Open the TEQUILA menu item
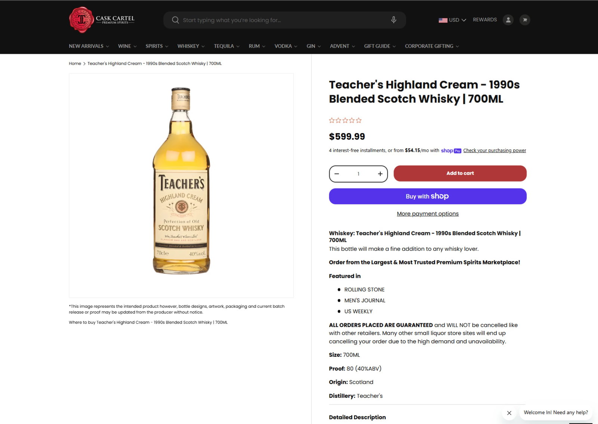The width and height of the screenshot is (598, 424). (x=224, y=46)
